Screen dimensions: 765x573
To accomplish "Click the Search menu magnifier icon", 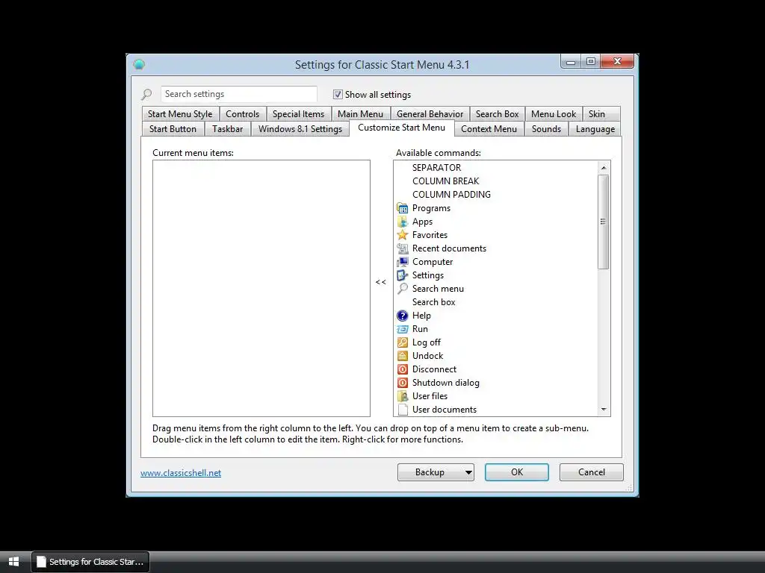I will click(x=403, y=289).
